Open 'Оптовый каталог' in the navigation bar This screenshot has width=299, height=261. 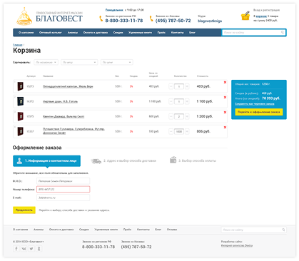[51, 33]
